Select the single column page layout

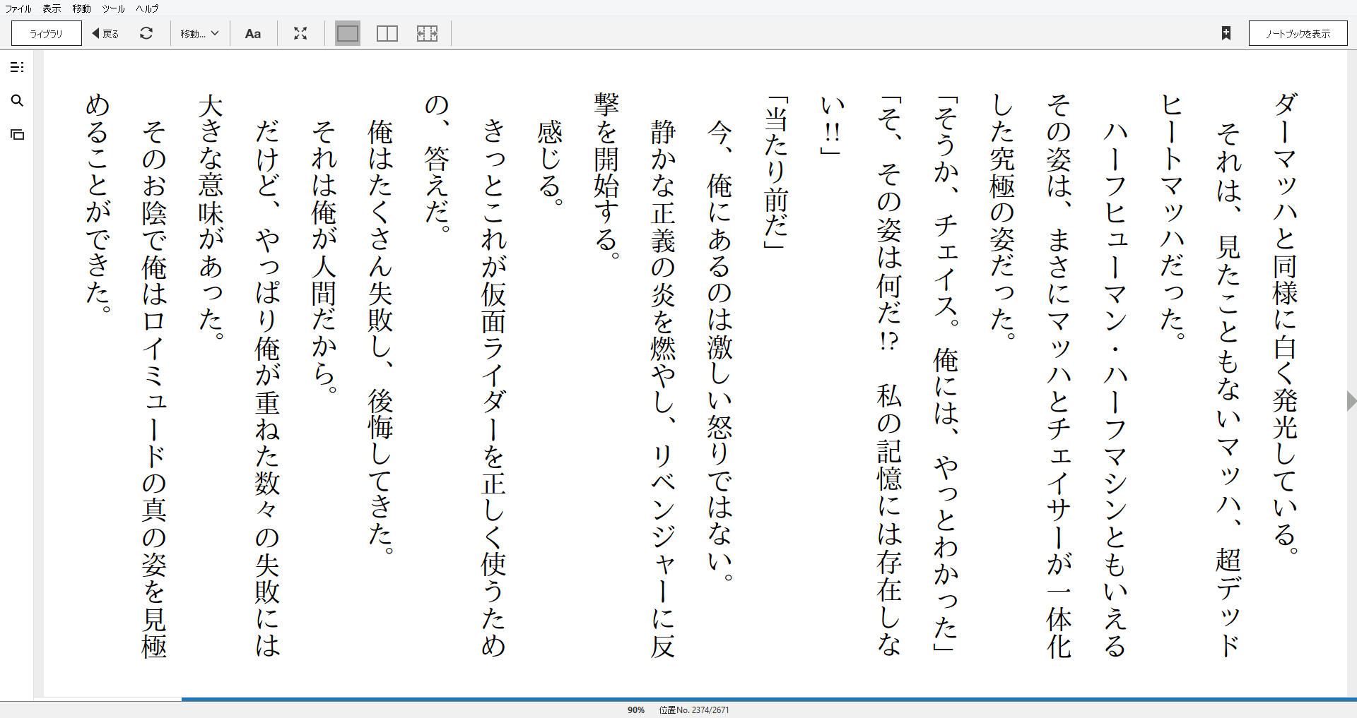click(x=347, y=32)
